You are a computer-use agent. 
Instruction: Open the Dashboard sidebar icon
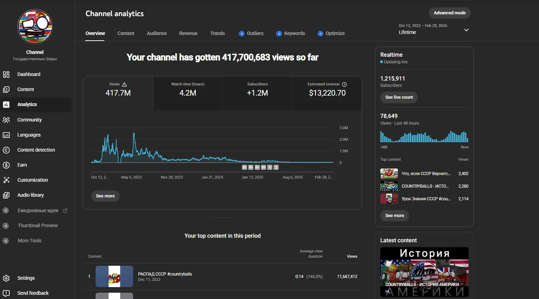6,74
